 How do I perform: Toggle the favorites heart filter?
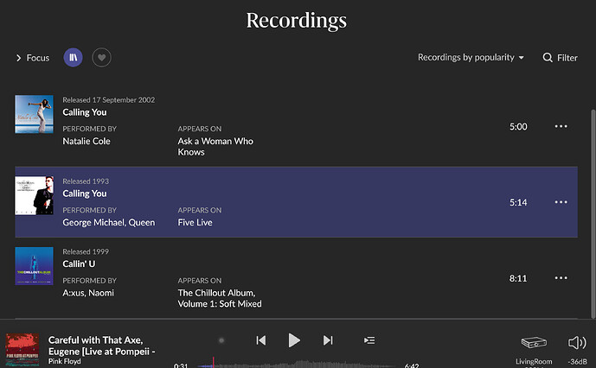point(101,58)
